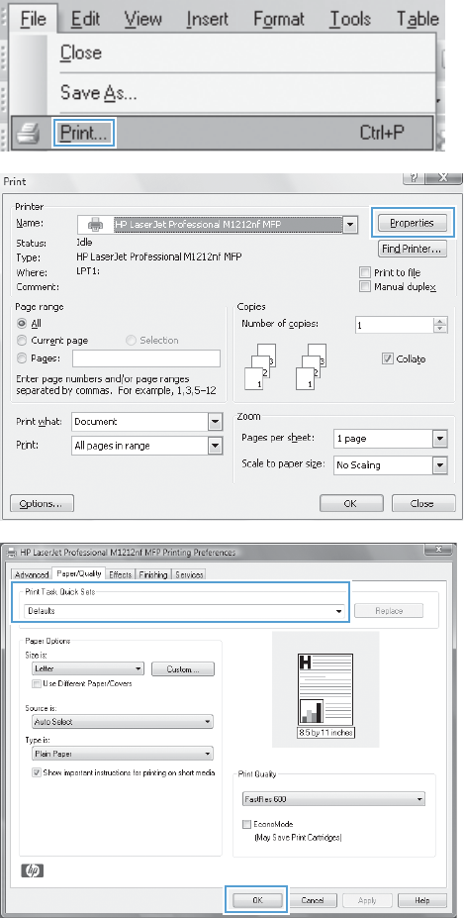Open the View menu
464x918 pixels.
pyautogui.click(x=144, y=19)
